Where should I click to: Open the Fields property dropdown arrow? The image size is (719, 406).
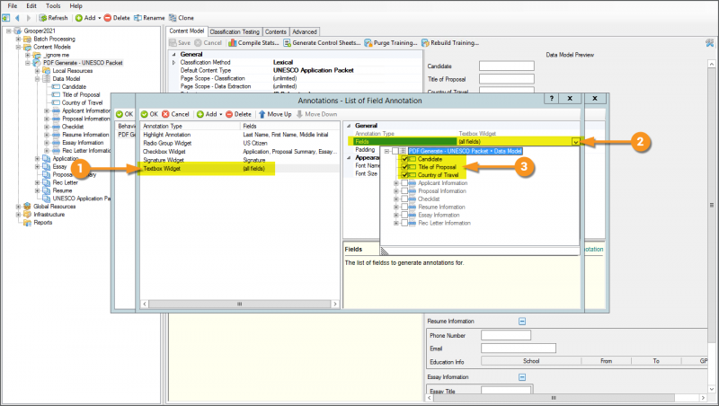click(576, 142)
